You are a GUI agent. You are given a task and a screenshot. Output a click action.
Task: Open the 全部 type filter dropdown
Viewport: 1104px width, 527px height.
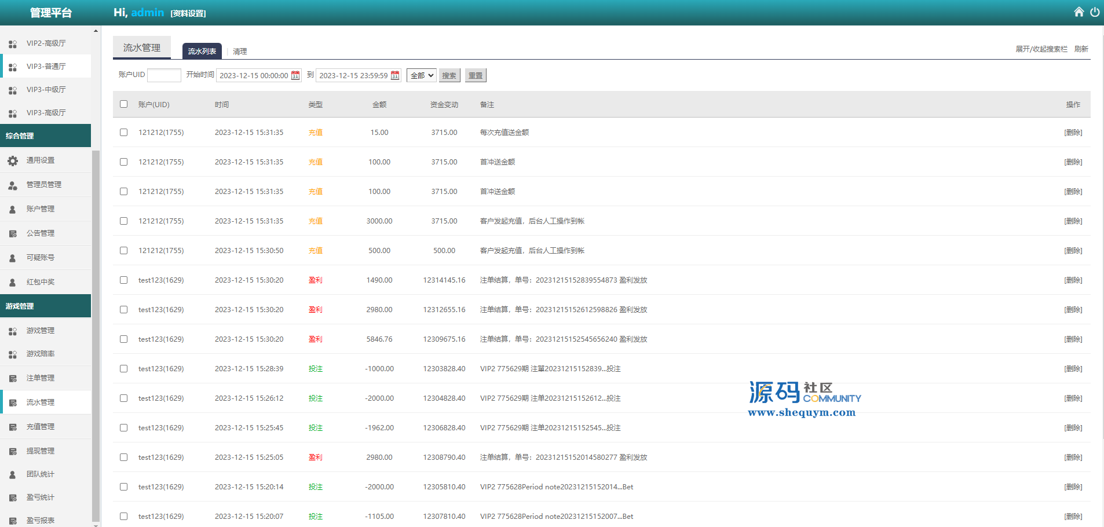pyautogui.click(x=422, y=75)
